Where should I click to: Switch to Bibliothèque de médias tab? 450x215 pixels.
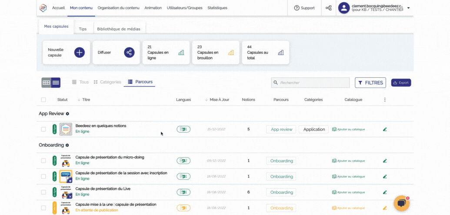click(119, 29)
